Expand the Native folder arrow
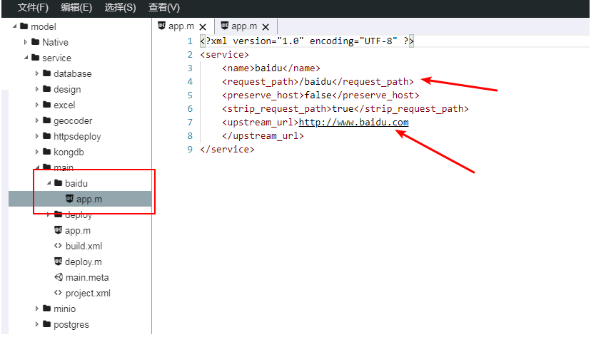591x337 pixels. (26, 42)
